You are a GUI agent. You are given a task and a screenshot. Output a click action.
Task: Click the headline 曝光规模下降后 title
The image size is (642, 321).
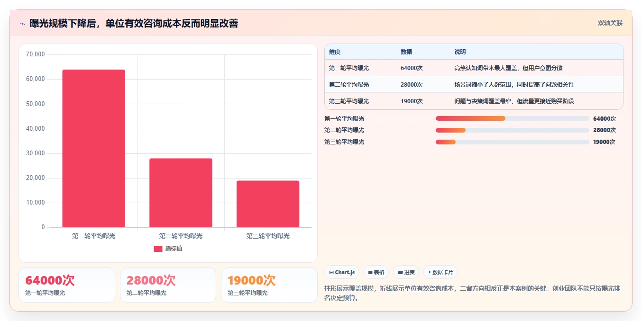(x=134, y=23)
